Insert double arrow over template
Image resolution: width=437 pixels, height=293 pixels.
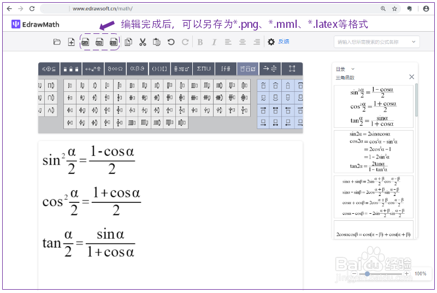275,110
